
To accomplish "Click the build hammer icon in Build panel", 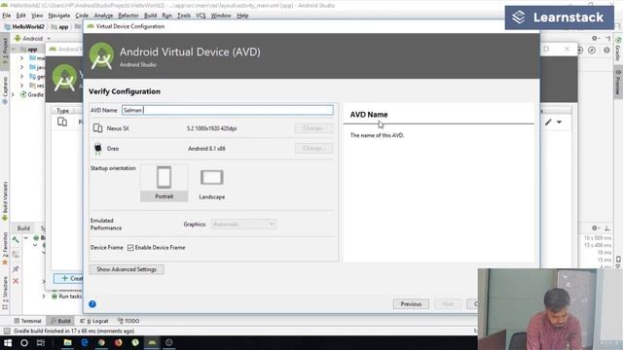I will pyautogui.click(x=16, y=239).
